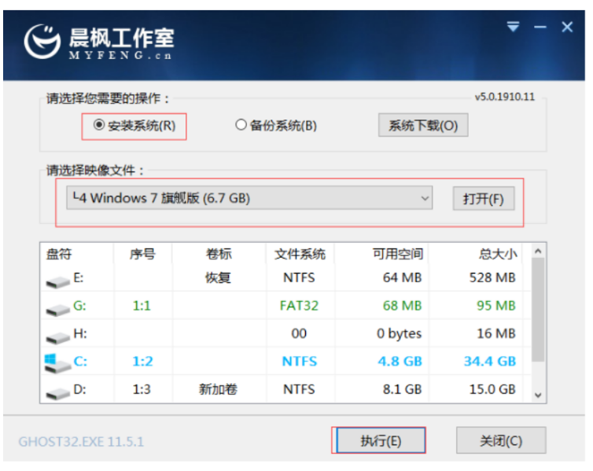Select the 528 MB total size cell
The width and height of the screenshot is (593, 471).
point(492,278)
